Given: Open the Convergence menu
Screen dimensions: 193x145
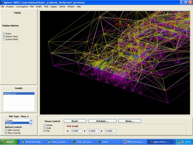Looking at the screenshot, I should click(x=22, y=7).
